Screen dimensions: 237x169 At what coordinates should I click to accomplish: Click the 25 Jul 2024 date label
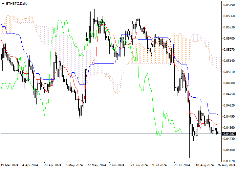tap(182, 165)
